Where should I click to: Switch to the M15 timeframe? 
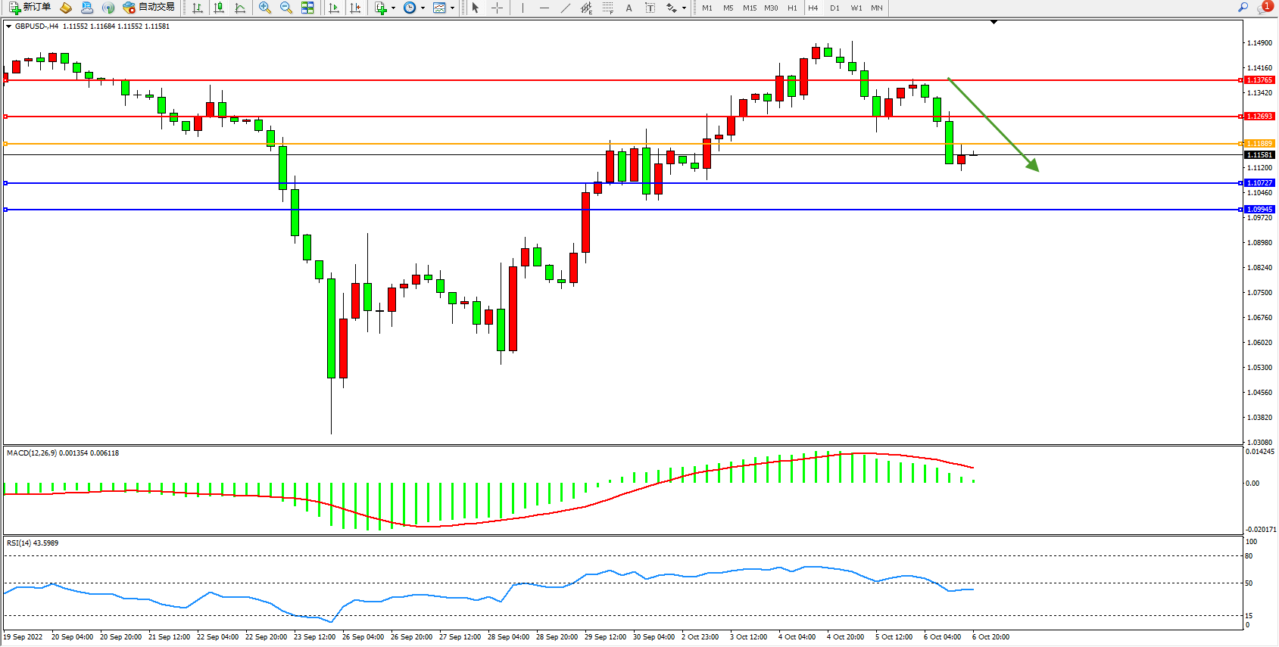[750, 8]
